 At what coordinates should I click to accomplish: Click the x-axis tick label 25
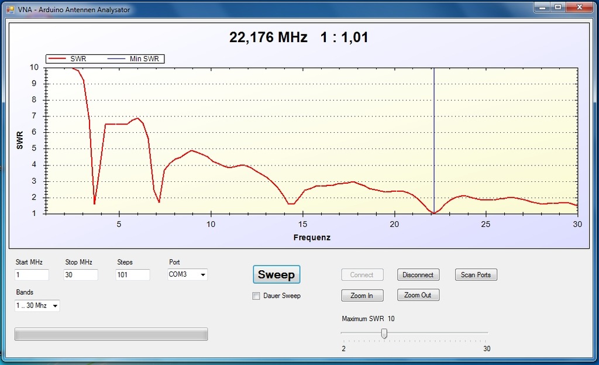pos(486,225)
